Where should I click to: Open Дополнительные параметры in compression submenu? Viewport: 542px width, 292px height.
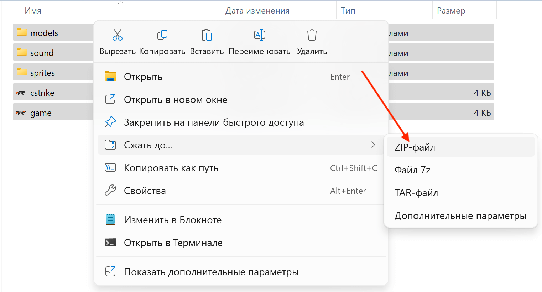point(460,215)
